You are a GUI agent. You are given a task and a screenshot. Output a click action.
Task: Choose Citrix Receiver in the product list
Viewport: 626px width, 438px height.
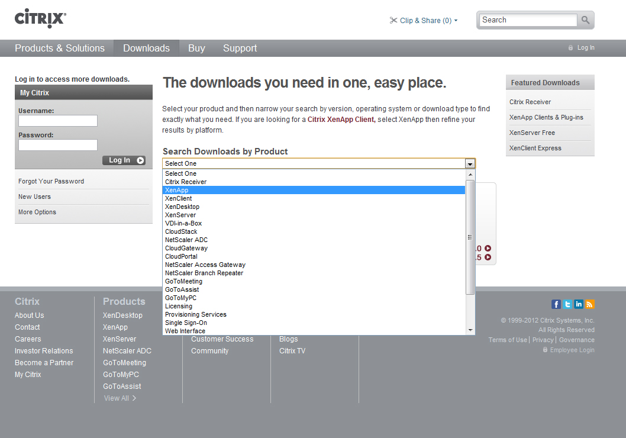[x=314, y=182]
